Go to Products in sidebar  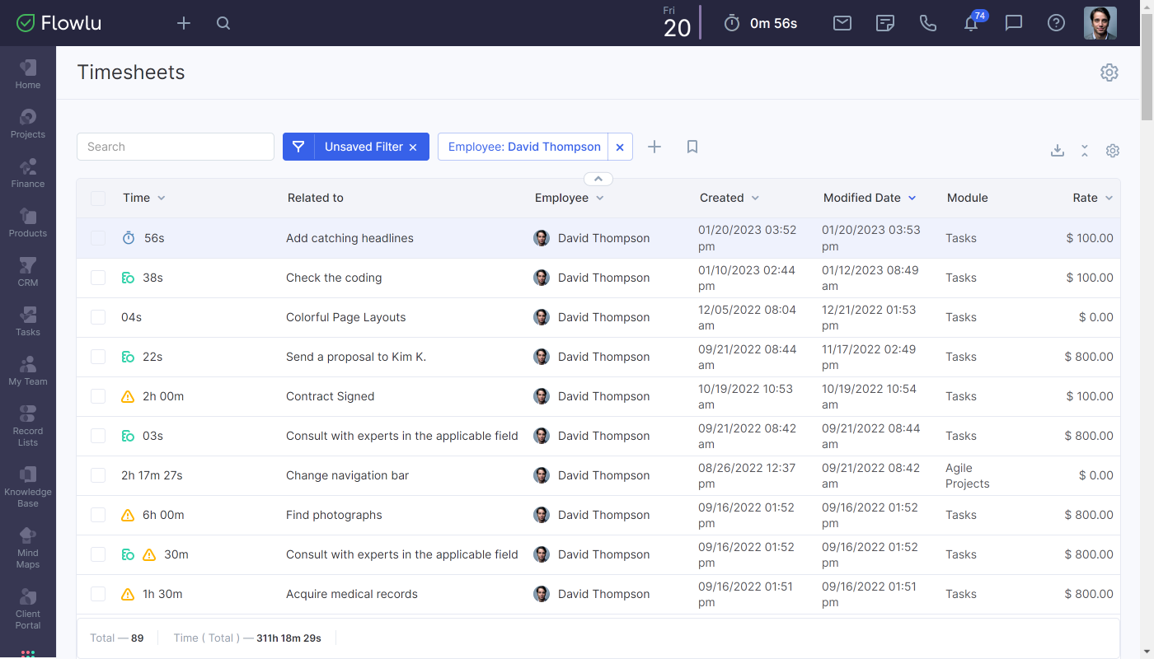click(28, 222)
